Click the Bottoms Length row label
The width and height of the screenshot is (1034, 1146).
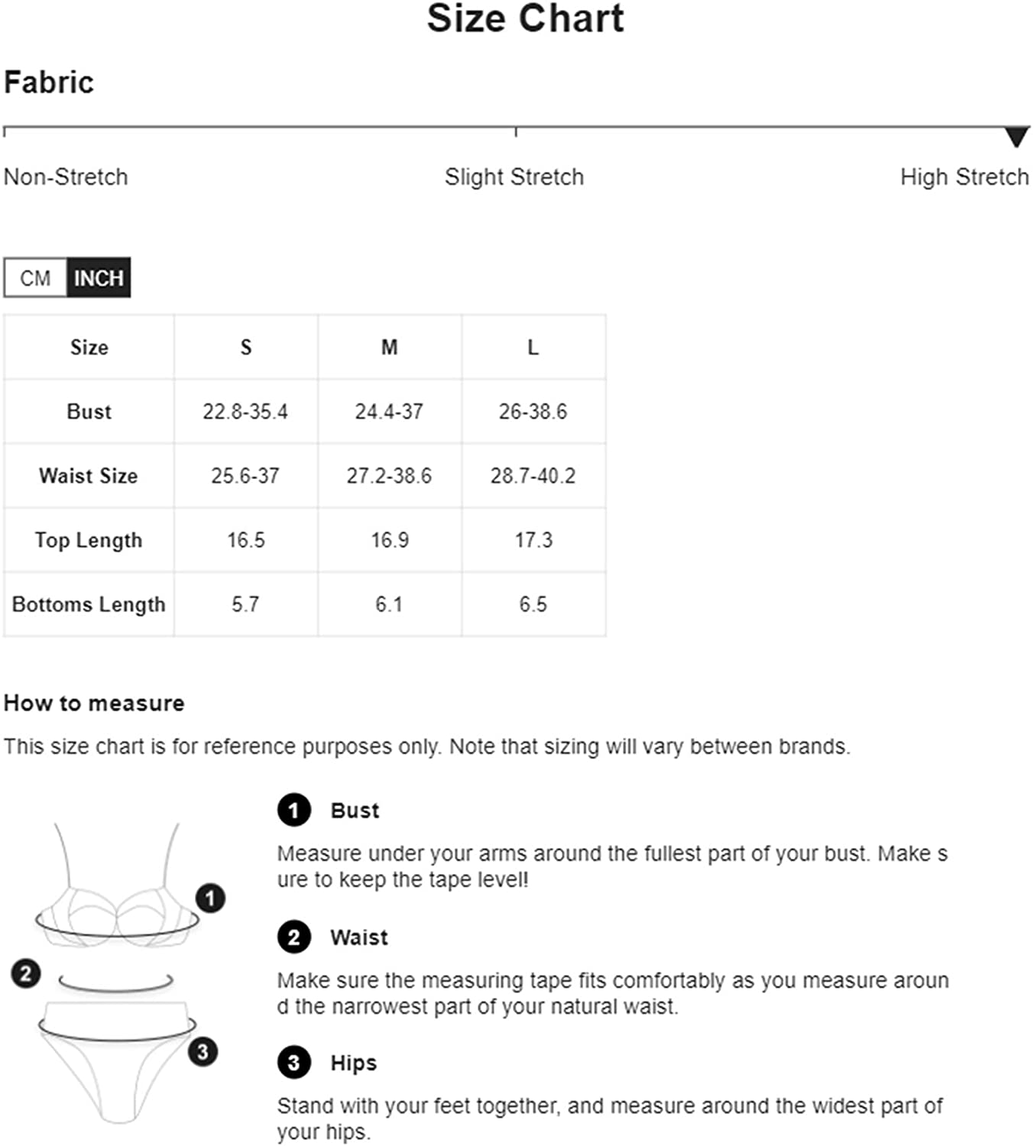pos(89,604)
